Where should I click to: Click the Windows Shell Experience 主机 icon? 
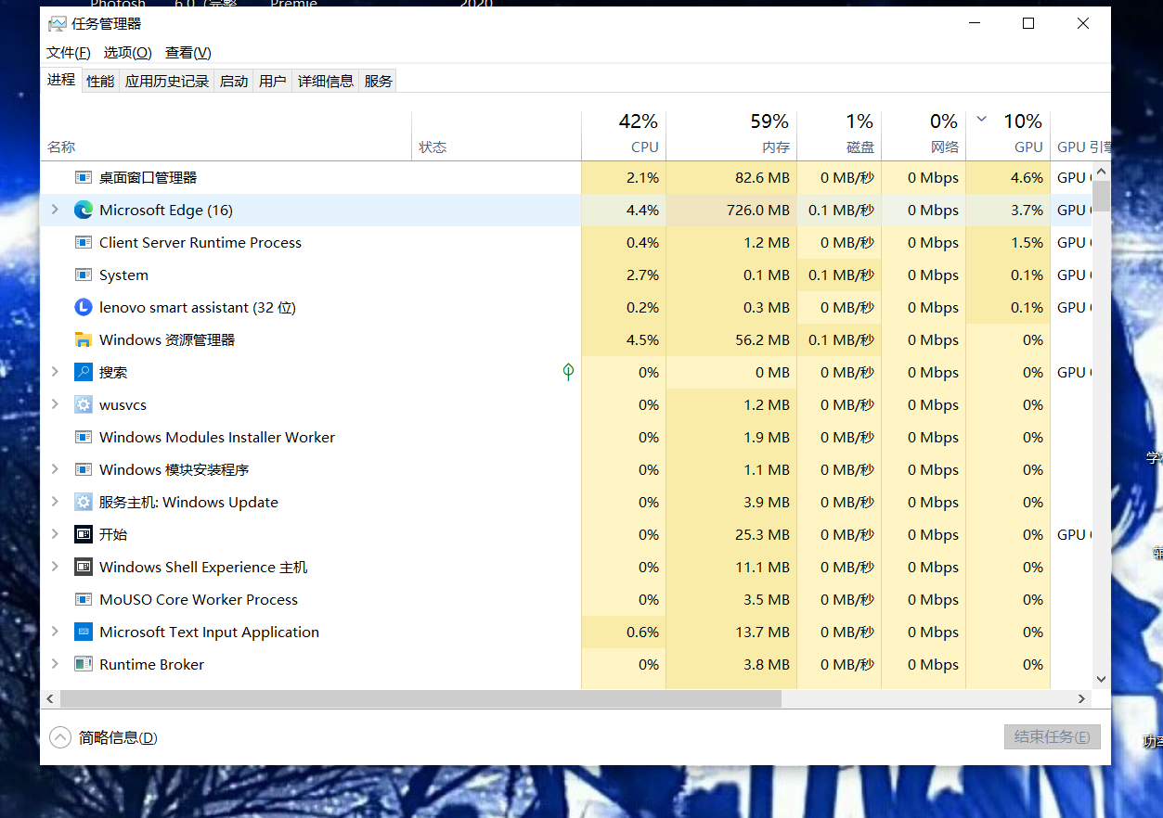point(84,567)
